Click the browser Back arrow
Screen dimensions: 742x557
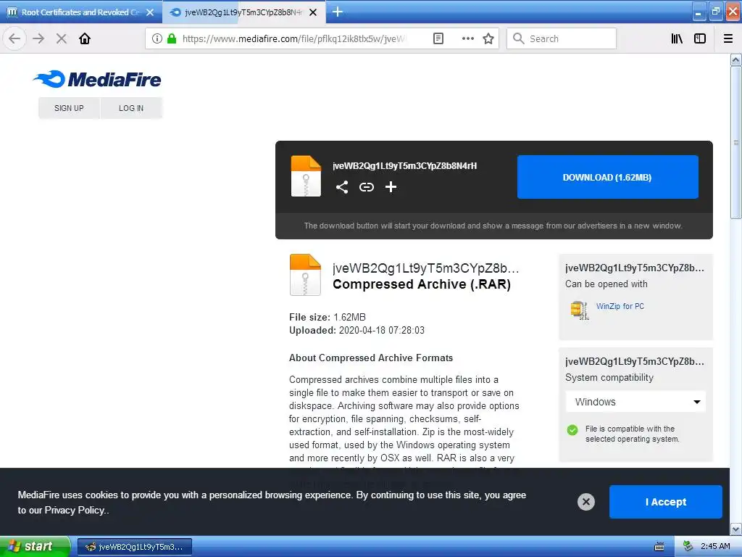14,38
